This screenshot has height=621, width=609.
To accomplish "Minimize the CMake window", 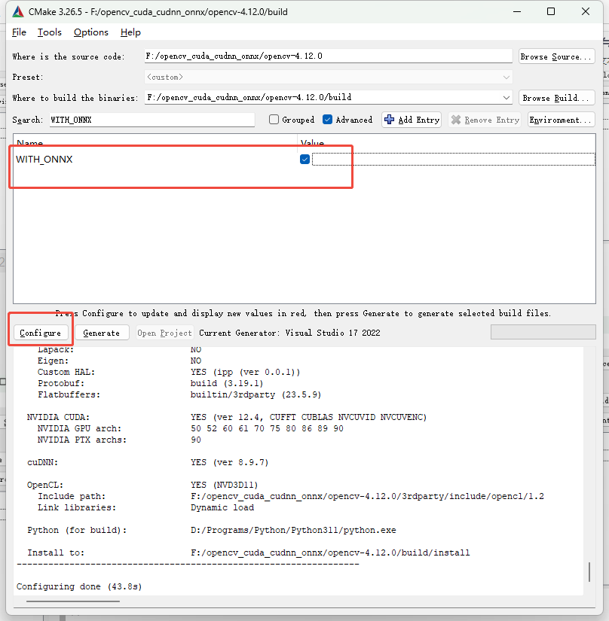I will (516, 12).
